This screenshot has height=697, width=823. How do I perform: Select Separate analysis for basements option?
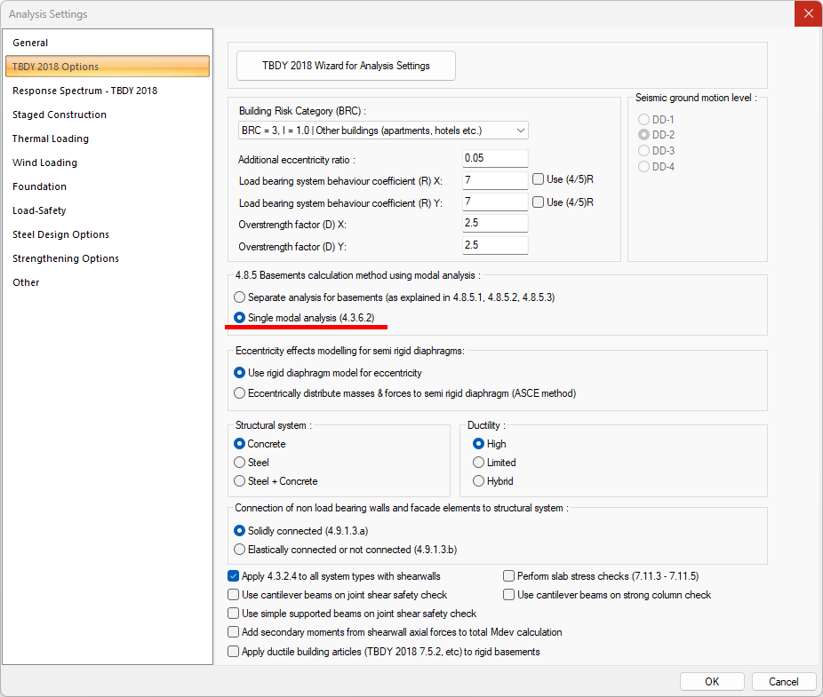(239, 297)
